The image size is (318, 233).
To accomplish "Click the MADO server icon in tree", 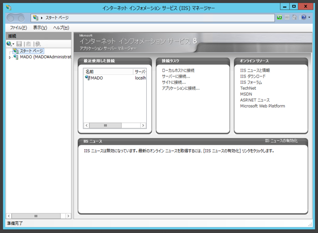I will tap(16, 57).
